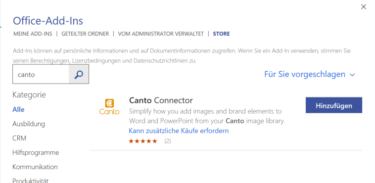This screenshot has width=375, height=183.
Task: Select the STORE tab
Action: coord(221,34)
